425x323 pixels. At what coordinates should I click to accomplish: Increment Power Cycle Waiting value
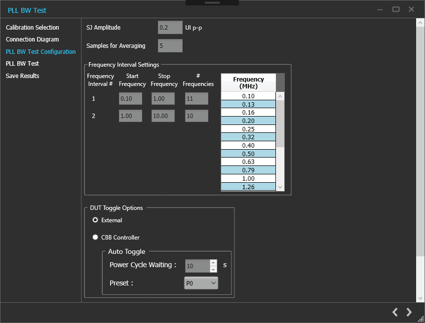click(x=213, y=263)
